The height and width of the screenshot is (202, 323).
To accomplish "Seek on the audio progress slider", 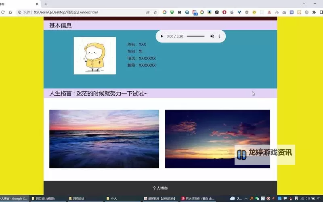I will [195, 36].
